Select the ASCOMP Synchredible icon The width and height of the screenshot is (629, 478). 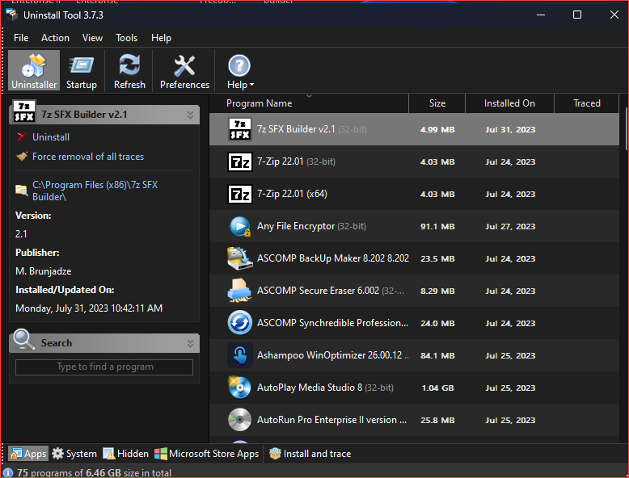(240, 323)
